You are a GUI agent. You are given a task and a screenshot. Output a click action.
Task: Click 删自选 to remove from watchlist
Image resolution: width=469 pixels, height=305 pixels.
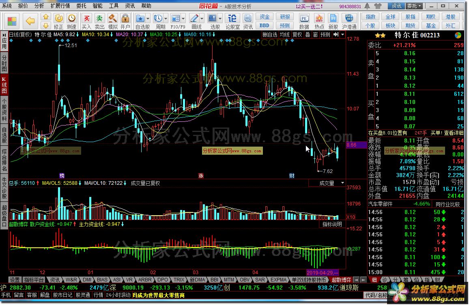click(x=270, y=35)
